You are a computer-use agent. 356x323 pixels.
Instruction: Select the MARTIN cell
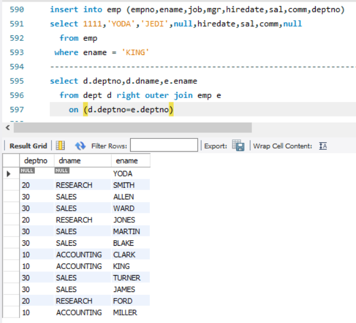pyautogui.click(x=131, y=231)
